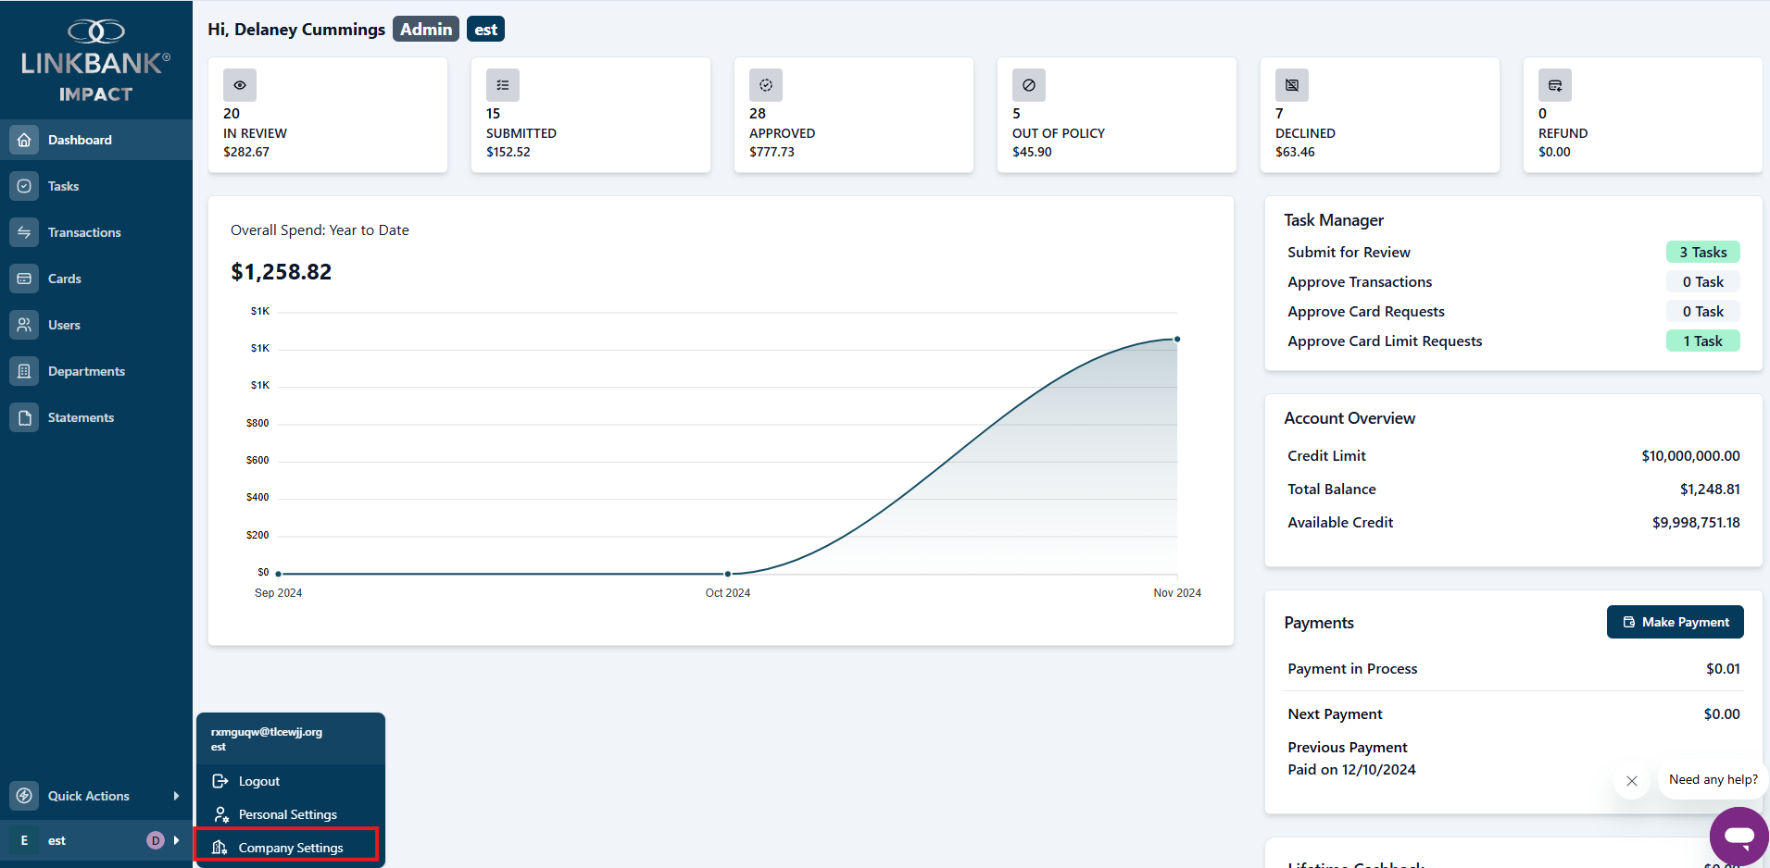Click '0 Task' beside Approve Card Requests
This screenshot has height=868, width=1770.
coord(1702,311)
